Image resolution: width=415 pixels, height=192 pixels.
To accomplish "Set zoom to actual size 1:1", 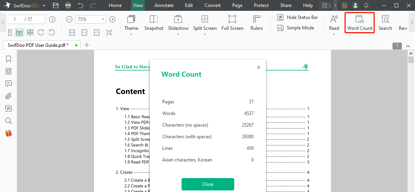I will (x=72, y=33).
